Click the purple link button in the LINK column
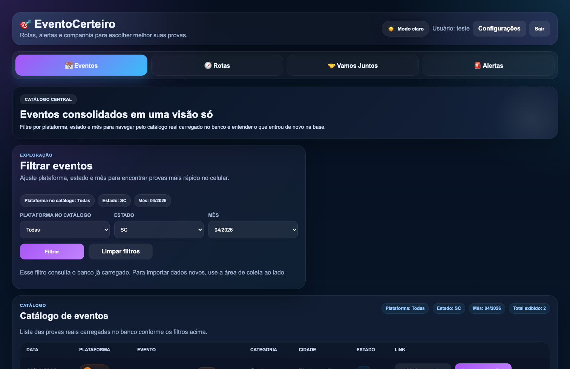Viewport: 570px width, 369px height. (483, 367)
